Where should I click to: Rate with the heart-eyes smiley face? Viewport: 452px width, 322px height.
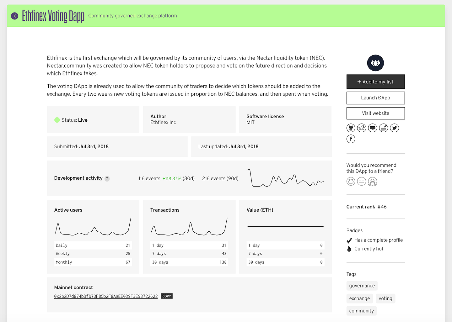point(351,181)
